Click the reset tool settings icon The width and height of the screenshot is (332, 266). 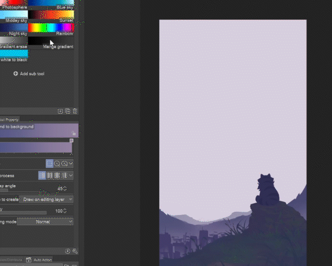point(67,251)
